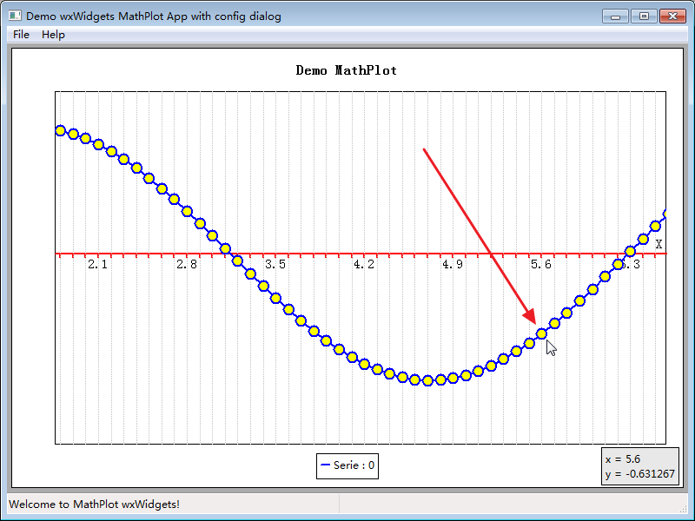Click the leftmost yellow data point
The height and width of the screenshot is (521, 695).
click(x=58, y=129)
